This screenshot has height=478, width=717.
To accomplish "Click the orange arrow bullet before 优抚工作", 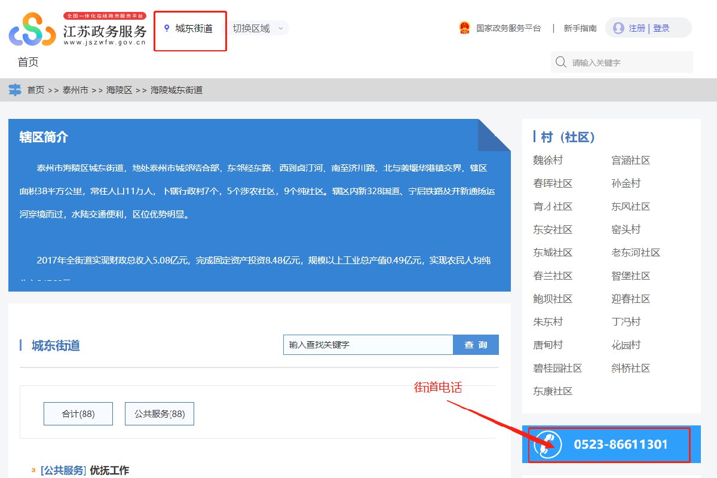I will [33, 470].
